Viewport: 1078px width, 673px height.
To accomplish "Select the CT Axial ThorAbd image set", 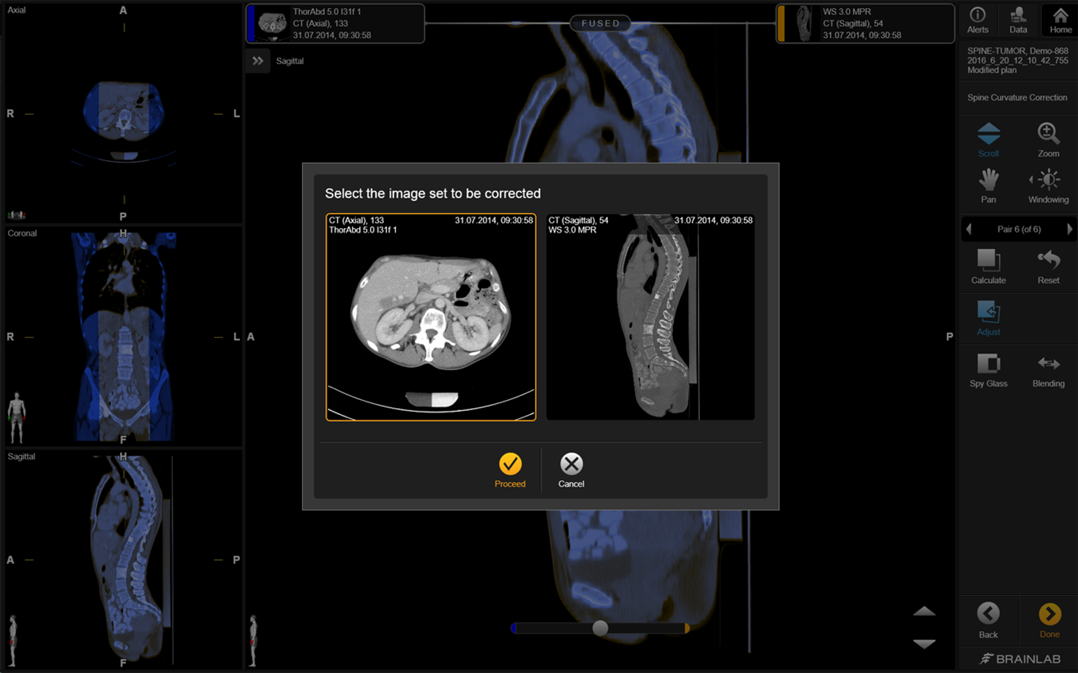I will click(x=431, y=317).
